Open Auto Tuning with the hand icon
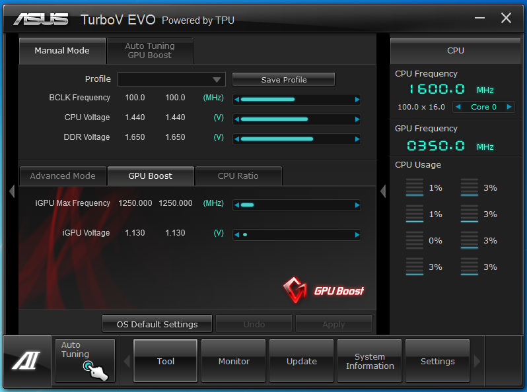The image size is (527, 392). pos(85,360)
